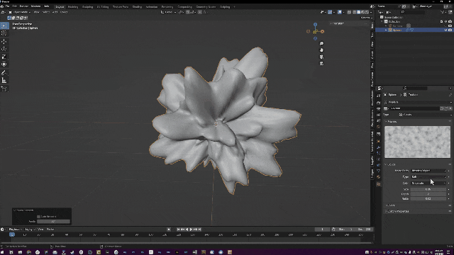454x255 pixels.
Task: Choose the Annotate pencil tool
Action: [x=4, y=72]
